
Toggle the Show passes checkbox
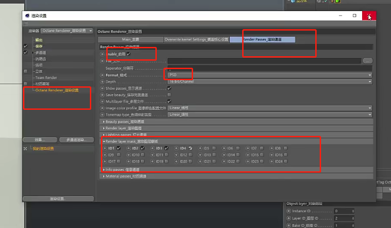[169, 88]
